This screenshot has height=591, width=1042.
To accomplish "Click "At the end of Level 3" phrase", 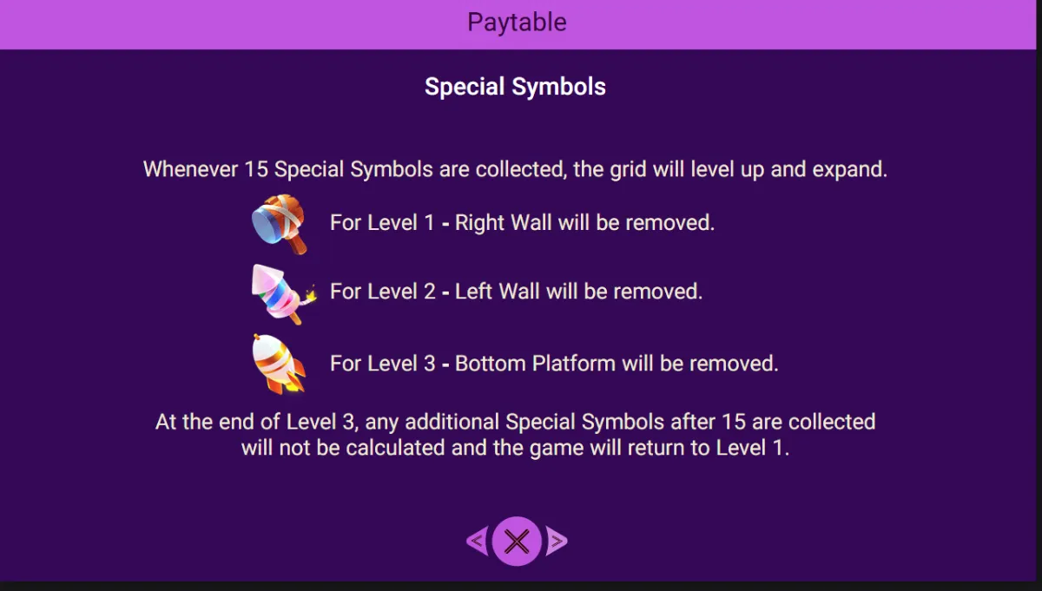I will [259, 422].
